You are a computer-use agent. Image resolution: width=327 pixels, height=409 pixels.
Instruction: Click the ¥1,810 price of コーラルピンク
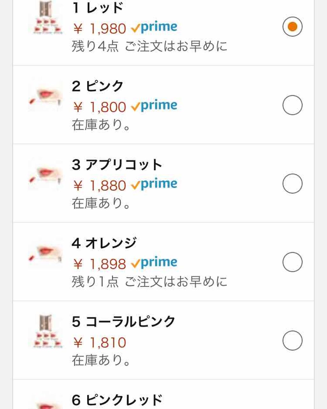pos(100,343)
